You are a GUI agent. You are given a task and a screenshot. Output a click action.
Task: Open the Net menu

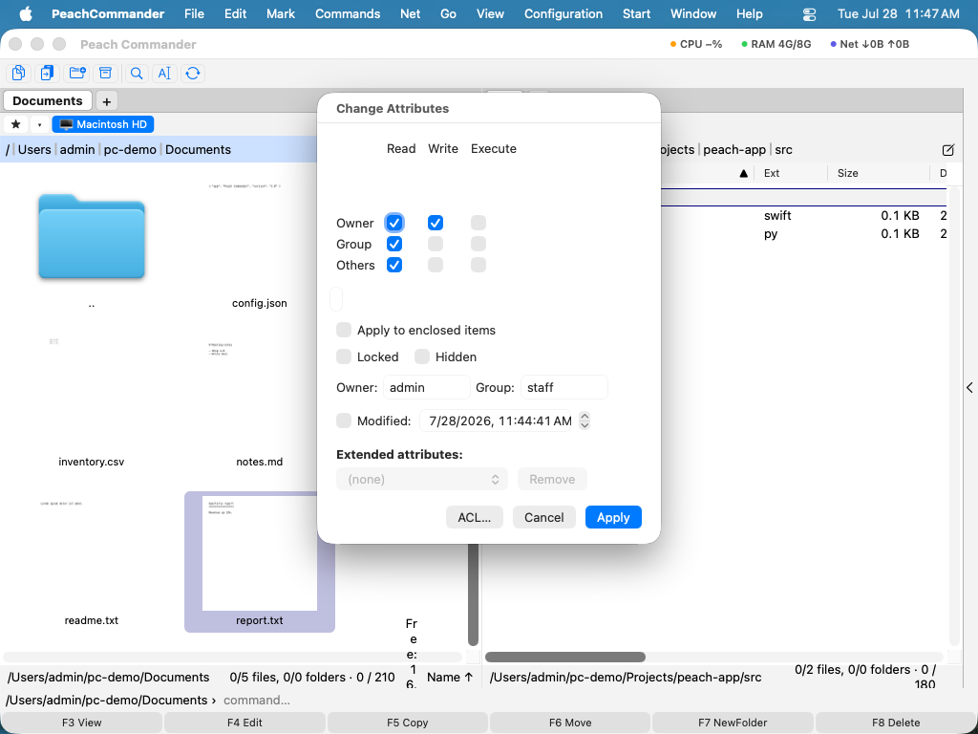coord(410,13)
